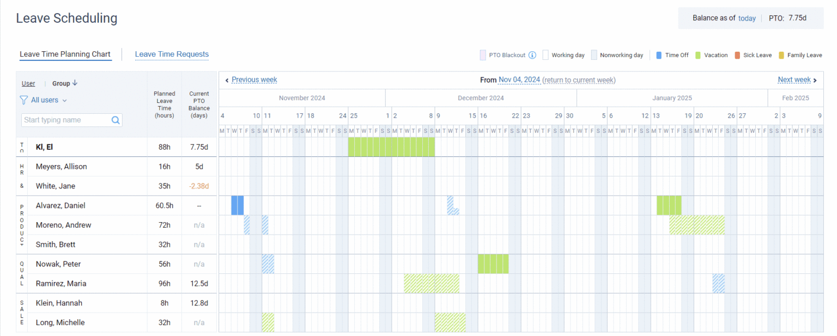
Task: Click the search magnifier icon in name field
Action: click(x=116, y=120)
